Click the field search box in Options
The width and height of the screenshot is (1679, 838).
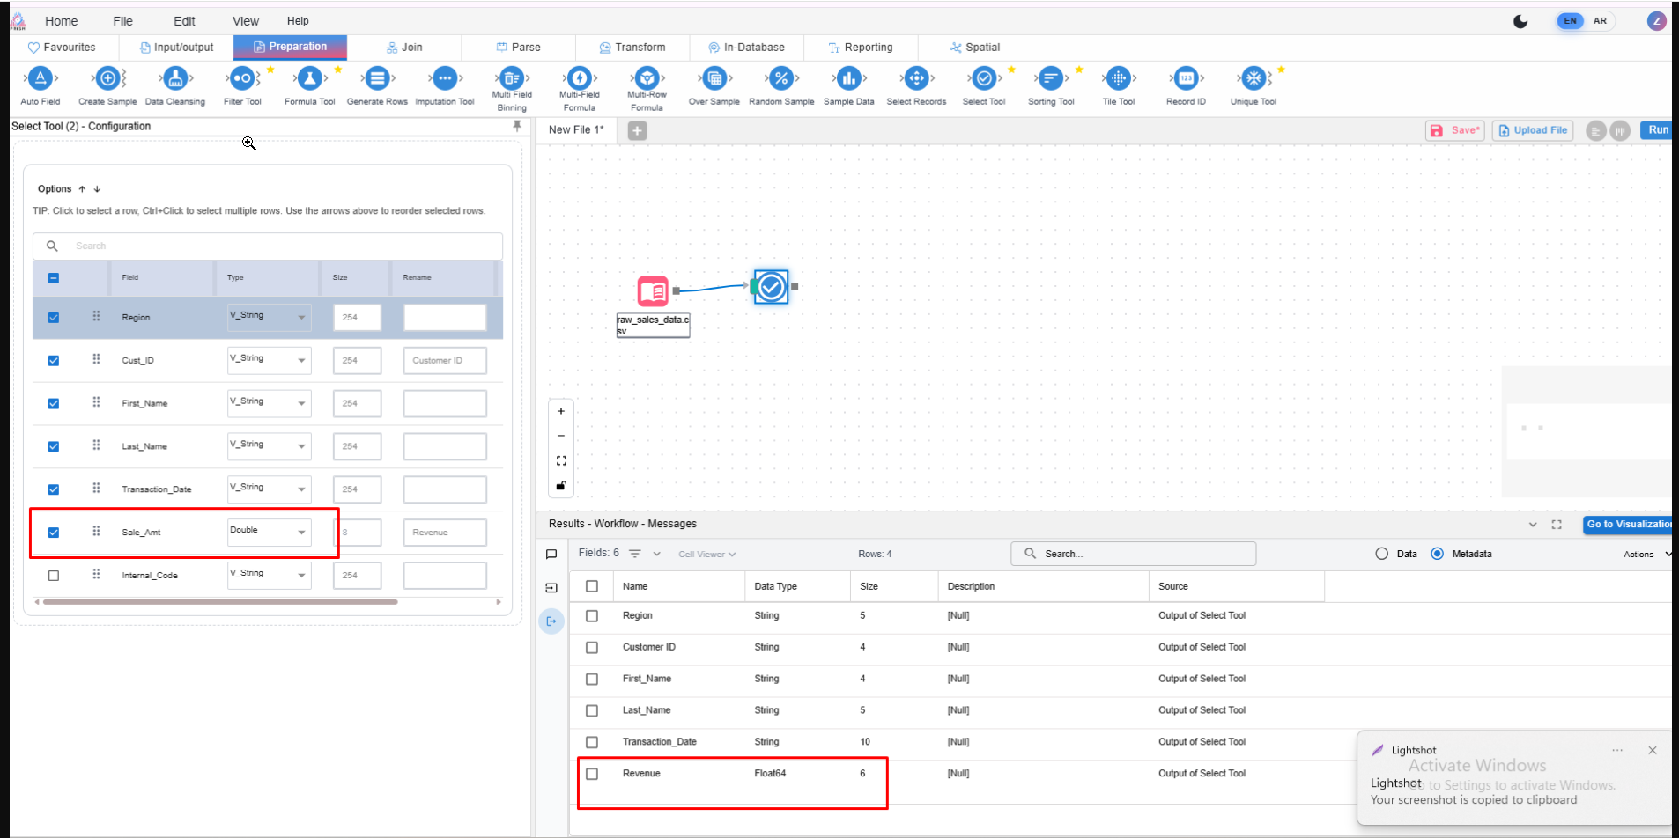click(282, 246)
